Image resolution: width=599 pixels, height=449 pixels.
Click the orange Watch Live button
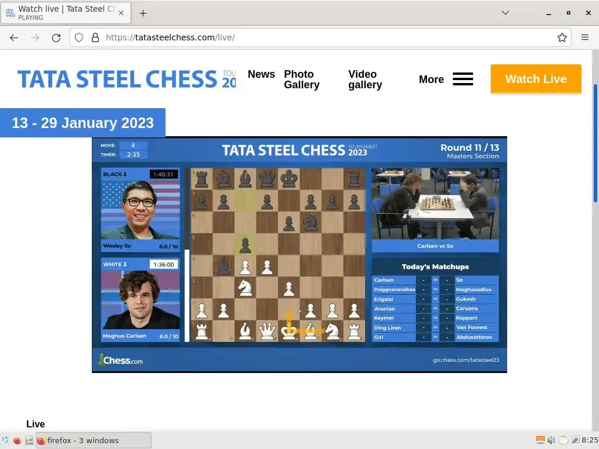[x=536, y=79]
